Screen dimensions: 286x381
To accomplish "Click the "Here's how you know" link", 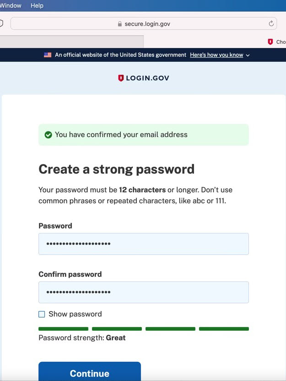I will [216, 55].
